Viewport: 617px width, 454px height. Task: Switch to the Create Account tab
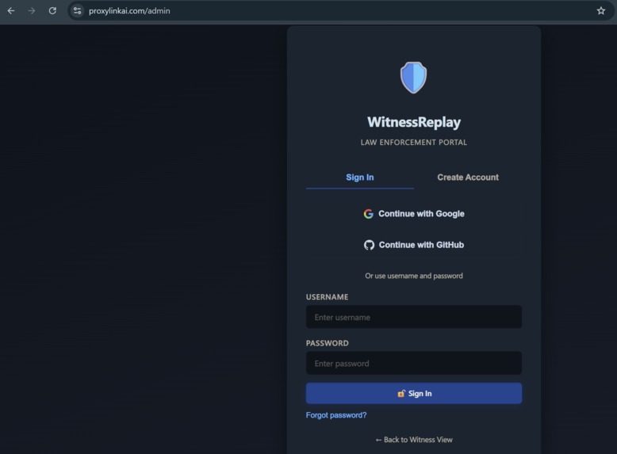tap(468, 177)
